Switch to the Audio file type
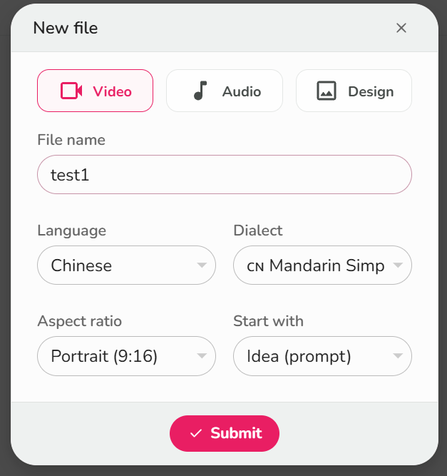 click(225, 91)
